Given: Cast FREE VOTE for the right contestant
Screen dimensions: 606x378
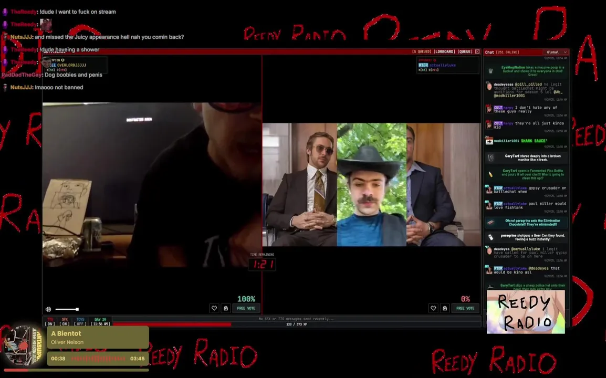Looking at the screenshot, I should [x=465, y=308].
